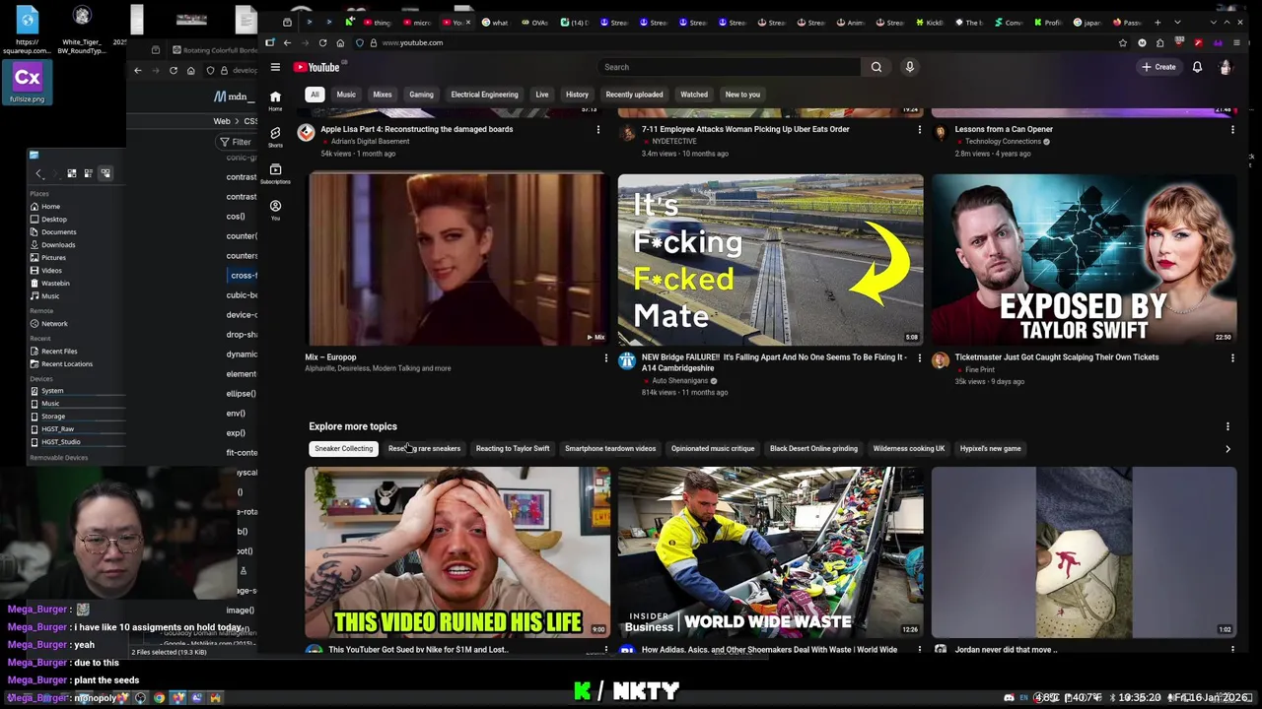Open options for Ticketmaster scalping video
The height and width of the screenshot is (709, 1262).
pyautogui.click(x=1232, y=358)
